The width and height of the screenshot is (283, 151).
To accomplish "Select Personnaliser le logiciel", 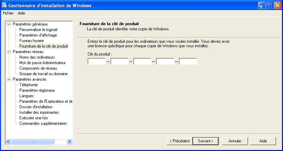I will pyautogui.click(x=38, y=30).
